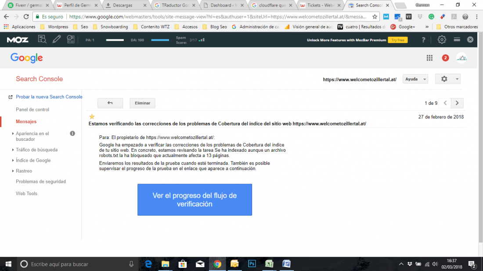Open Web Tools in the sidebar

click(26, 193)
